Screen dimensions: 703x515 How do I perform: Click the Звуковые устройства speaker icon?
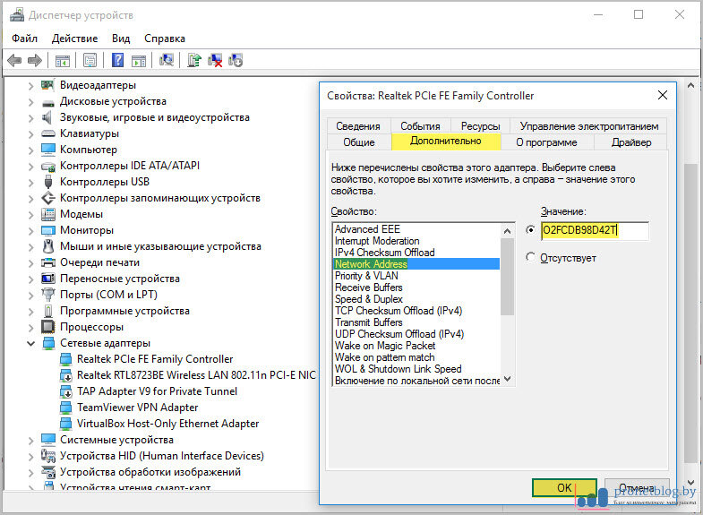point(47,117)
